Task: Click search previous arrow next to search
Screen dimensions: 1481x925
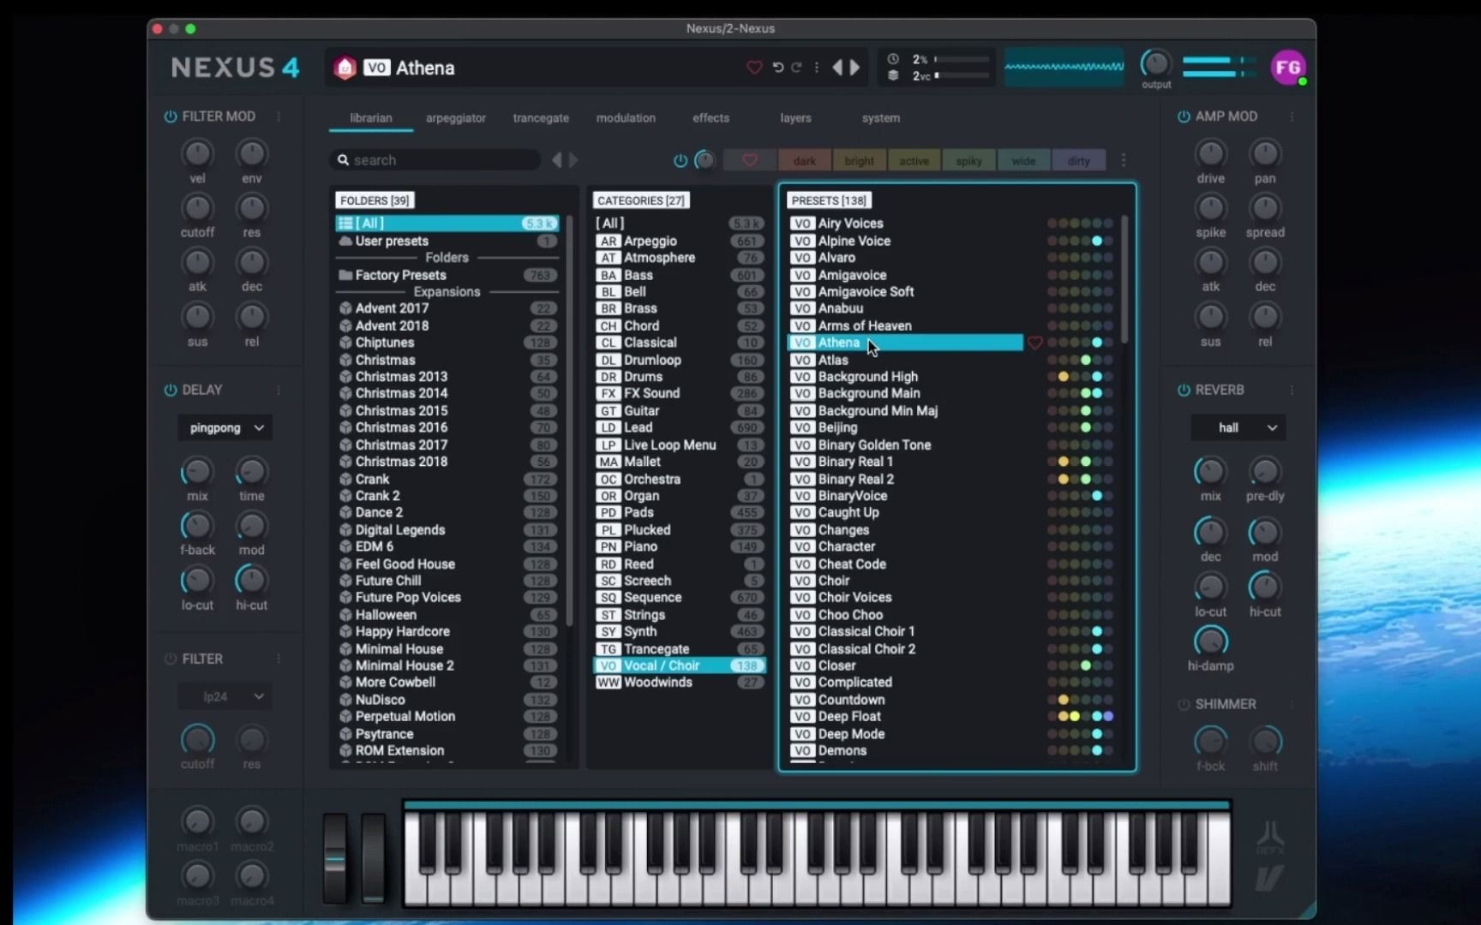Action: pos(557,160)
